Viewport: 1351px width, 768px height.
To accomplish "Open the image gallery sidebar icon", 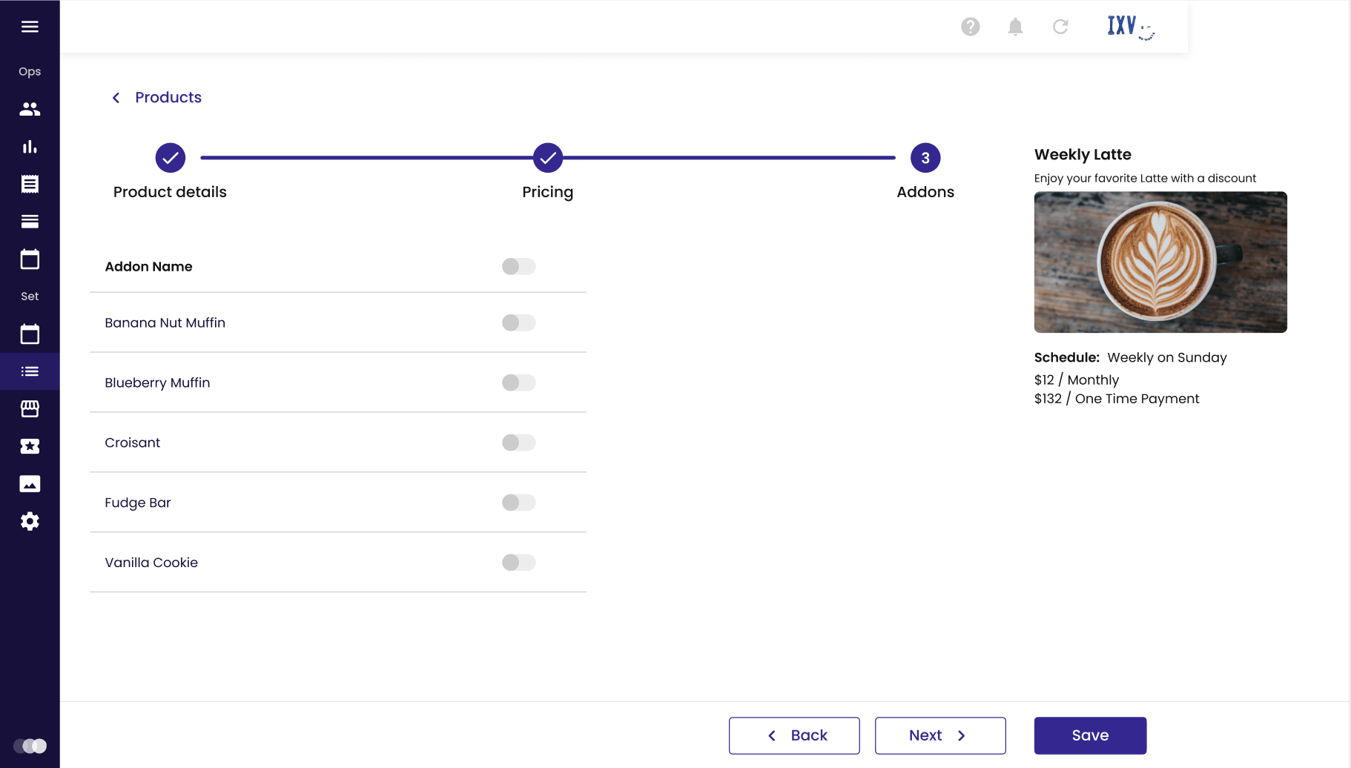I will pos(30,484).
